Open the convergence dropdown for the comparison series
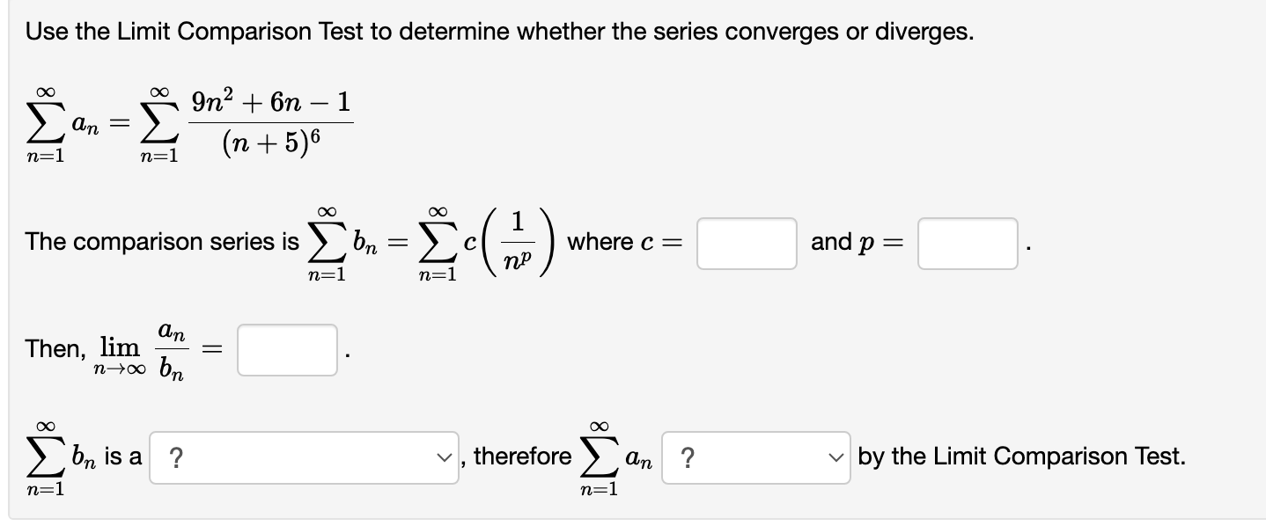The width and height of the screenshot is (1266, 526). click(x=304, y=457)
